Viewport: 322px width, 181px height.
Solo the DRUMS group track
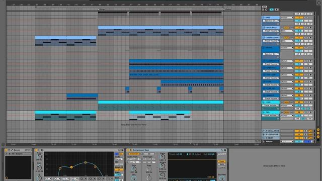click(306, 48)
